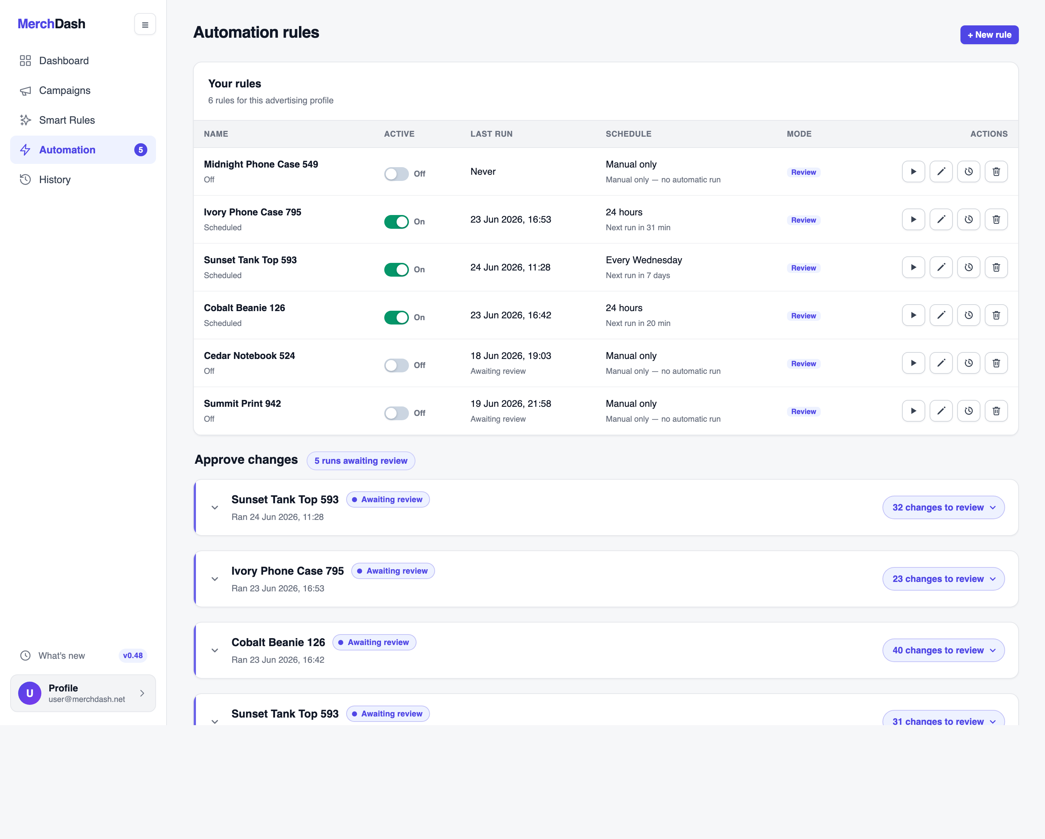Edit the Sunset Tank Top 593 rule
Screen dimensions: 1045x839
coord(941,267)
